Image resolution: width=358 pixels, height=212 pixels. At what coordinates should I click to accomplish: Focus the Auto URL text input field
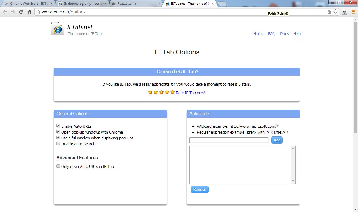(x=229, y=140)
